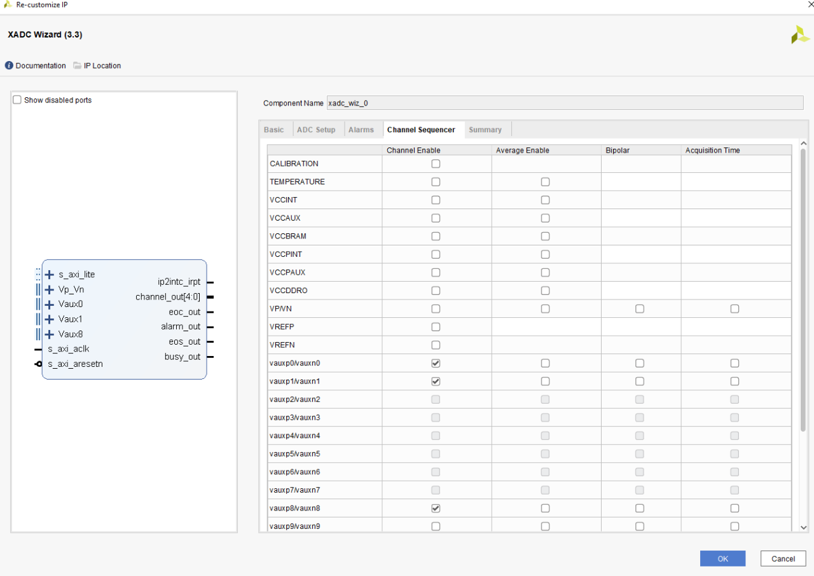
Task: Switch to the Basic tab
Action: 274,130
